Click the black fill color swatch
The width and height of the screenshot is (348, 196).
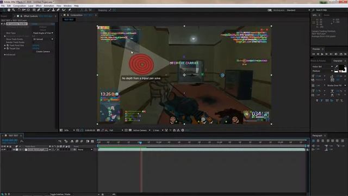coord(342,67)
